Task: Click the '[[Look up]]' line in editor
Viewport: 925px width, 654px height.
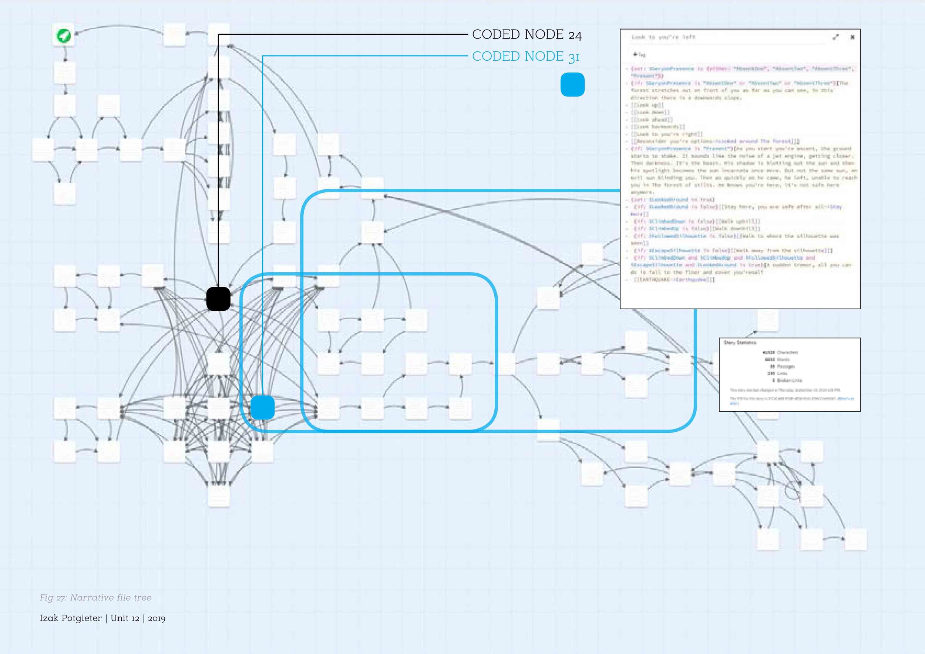Action: [x=647, y=105]
